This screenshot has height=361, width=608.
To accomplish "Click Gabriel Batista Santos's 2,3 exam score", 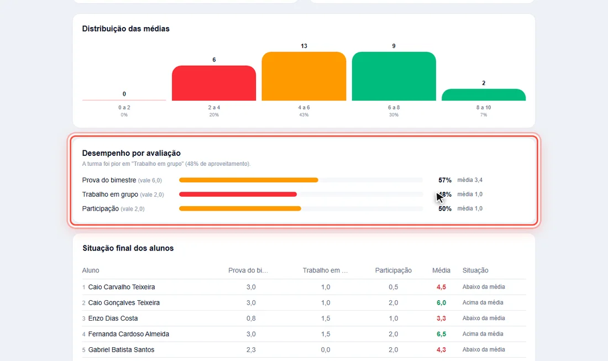I will pos(251,350).
